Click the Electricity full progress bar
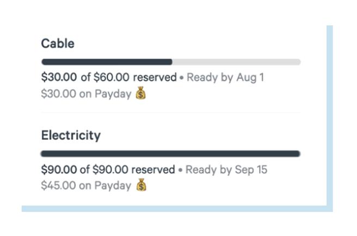The width and height of the screenshot is (357, 236). pos(170,154)
